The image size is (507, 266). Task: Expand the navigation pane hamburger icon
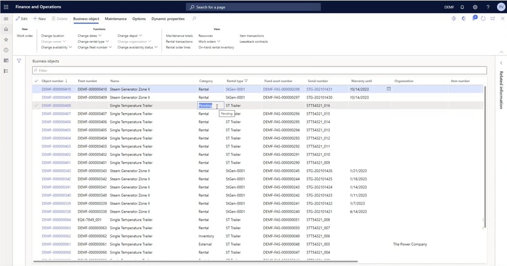tap(6, 19)
